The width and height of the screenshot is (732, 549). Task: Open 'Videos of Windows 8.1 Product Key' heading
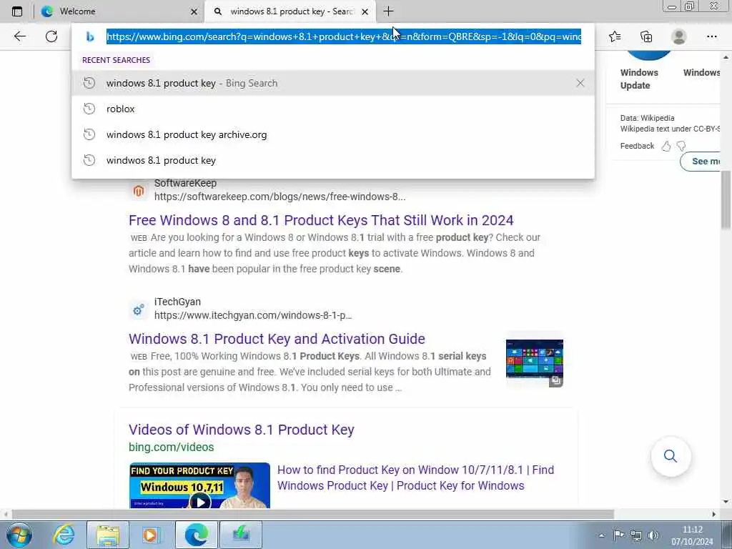(242, 430)
